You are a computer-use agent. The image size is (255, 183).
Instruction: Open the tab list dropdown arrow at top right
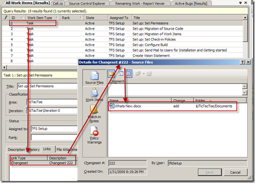tap(240, 3)
